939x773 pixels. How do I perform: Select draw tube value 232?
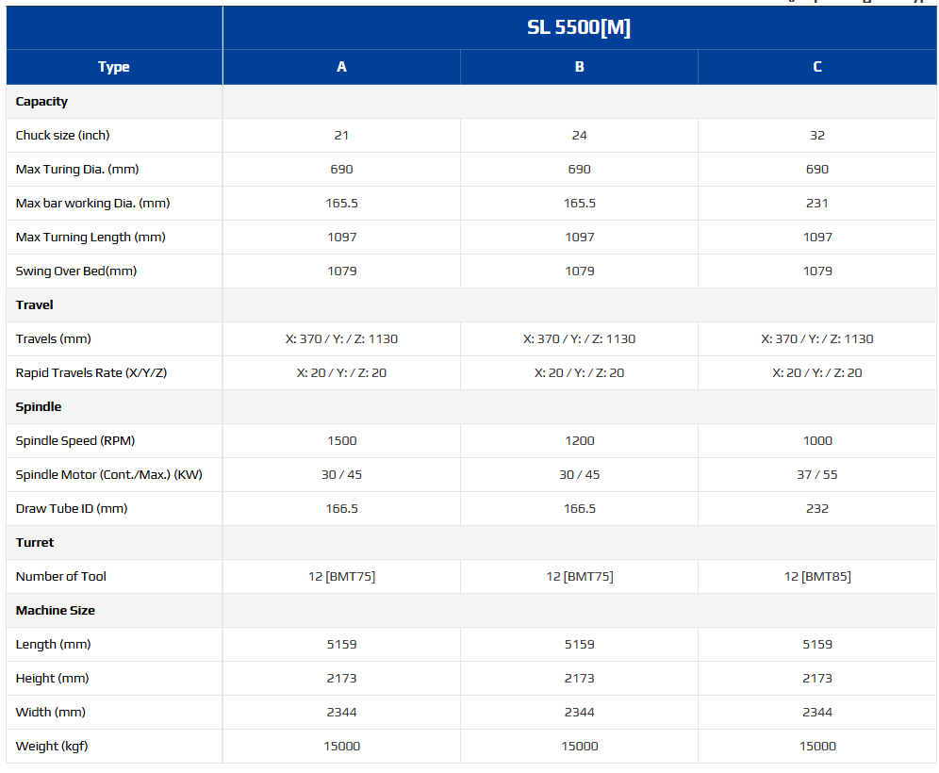tap(817, 509)
